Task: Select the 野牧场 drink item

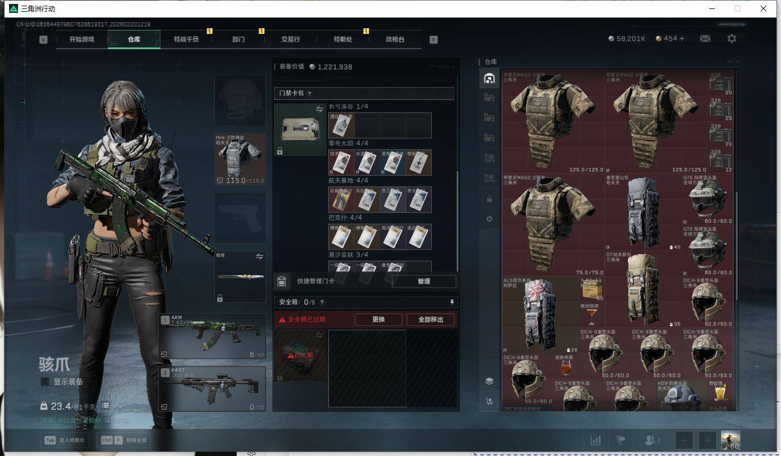Action: (720, 392)
